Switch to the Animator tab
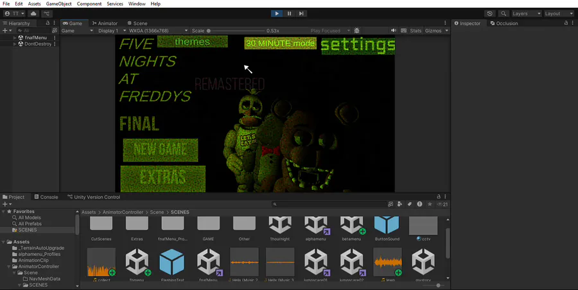The image size is (578, 290). pyautogui.click(x=105, y=23)
